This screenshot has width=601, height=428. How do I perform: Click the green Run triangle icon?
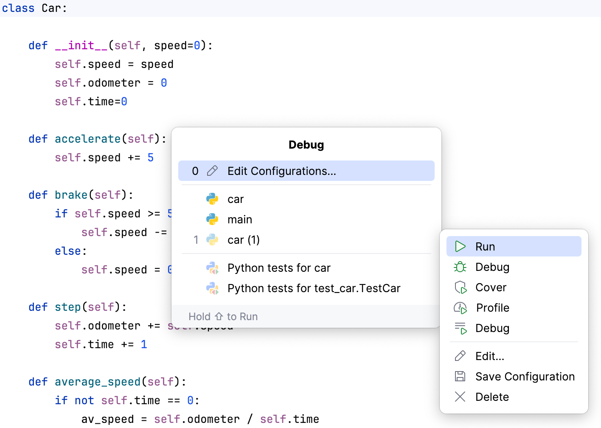coord(460,246)
